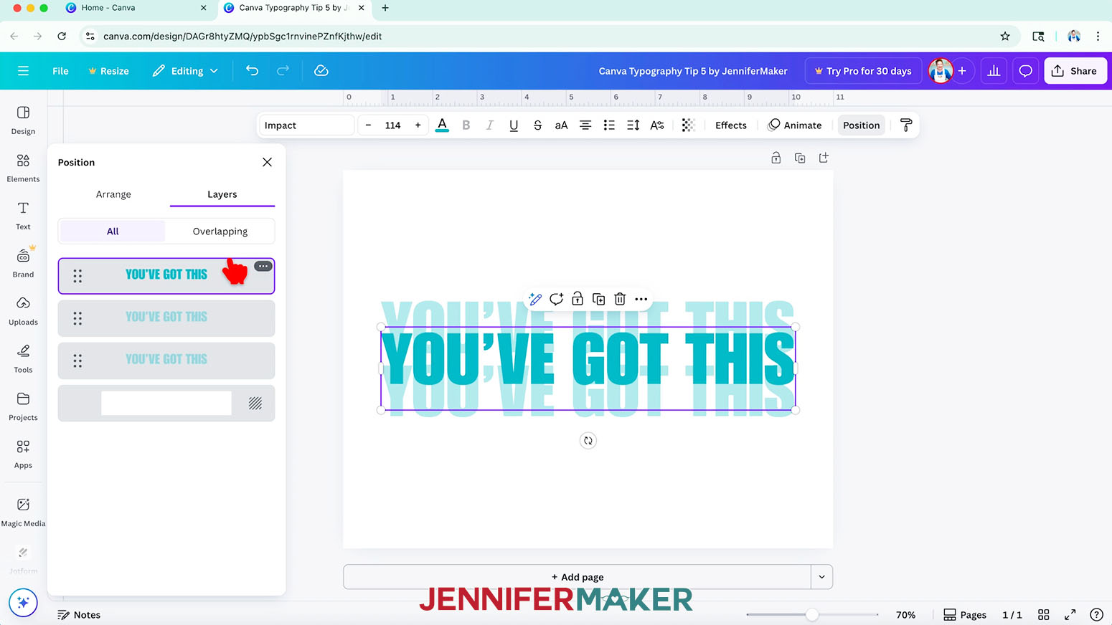
Task: Toggle underline formatting
Action: (x=514, y=125)
